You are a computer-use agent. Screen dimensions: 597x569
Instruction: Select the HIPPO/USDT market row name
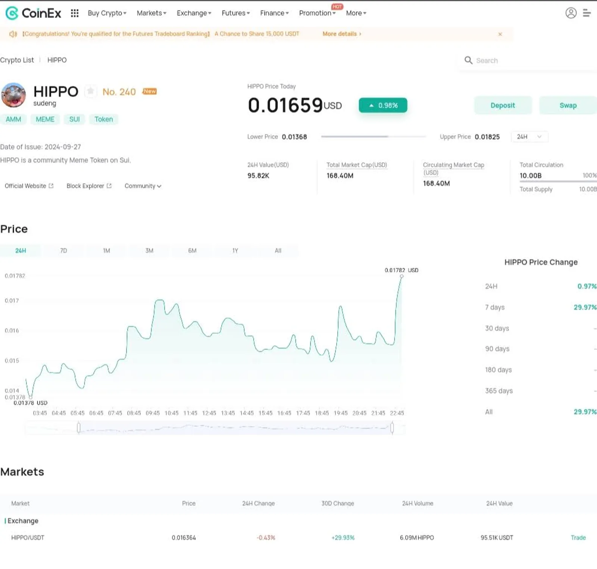tap(28, 538)
